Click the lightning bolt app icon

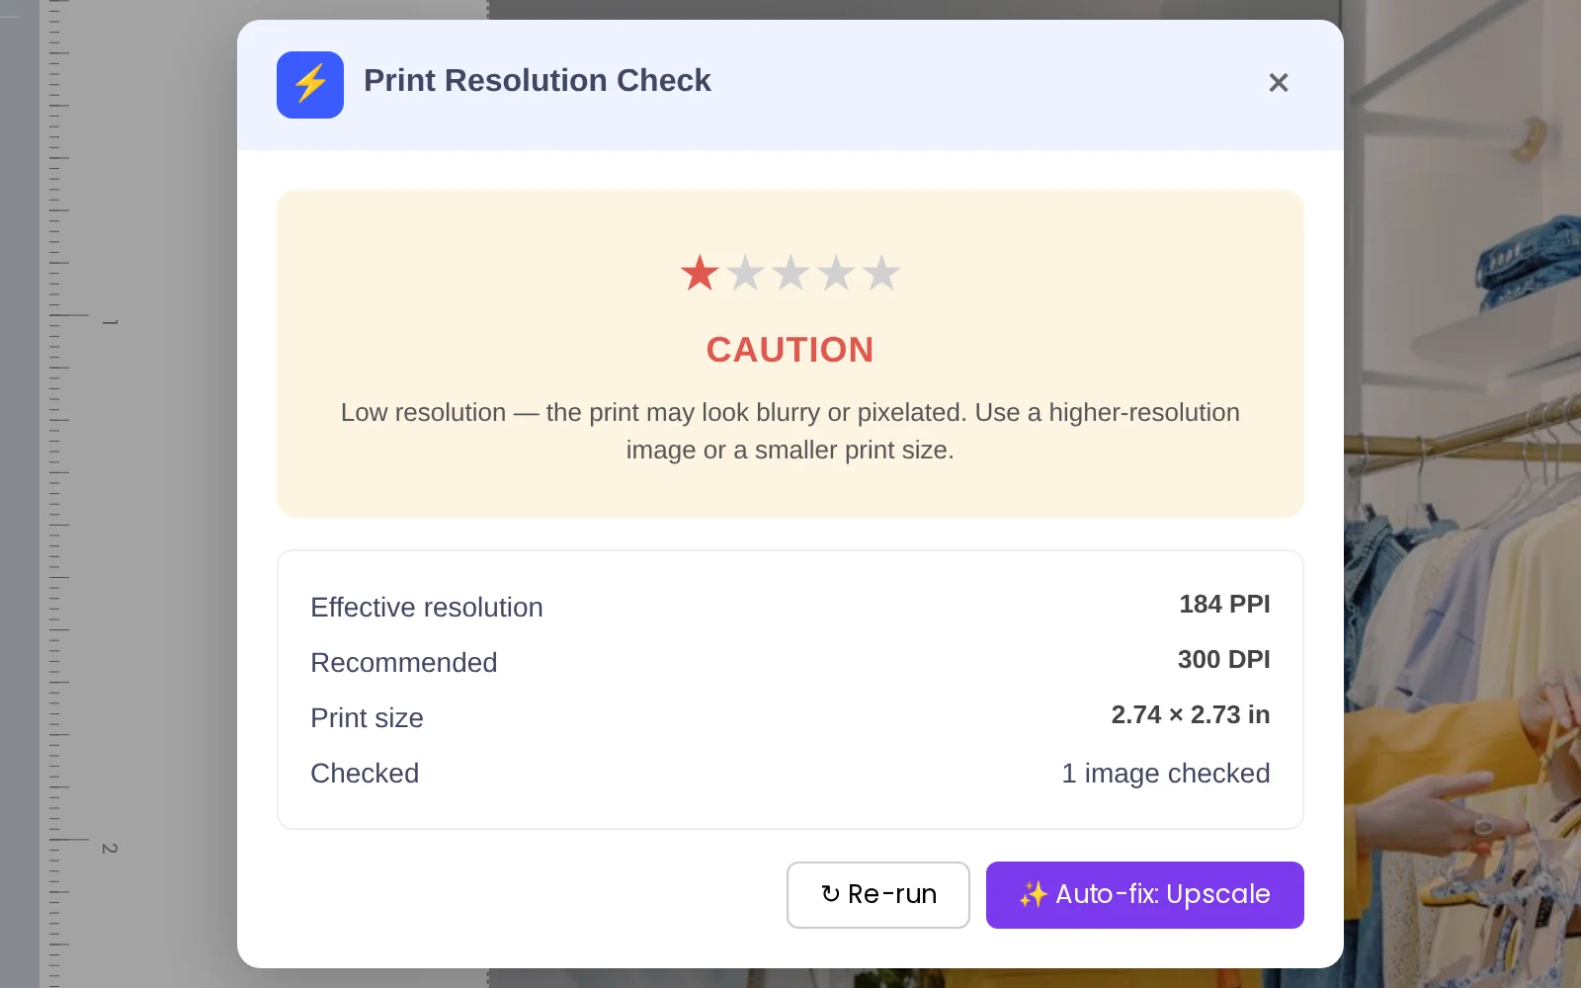point(310,85)
